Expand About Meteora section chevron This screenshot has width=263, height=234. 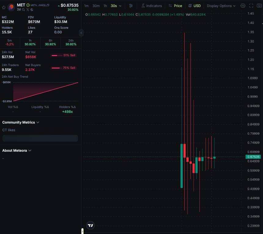[30, 150]
